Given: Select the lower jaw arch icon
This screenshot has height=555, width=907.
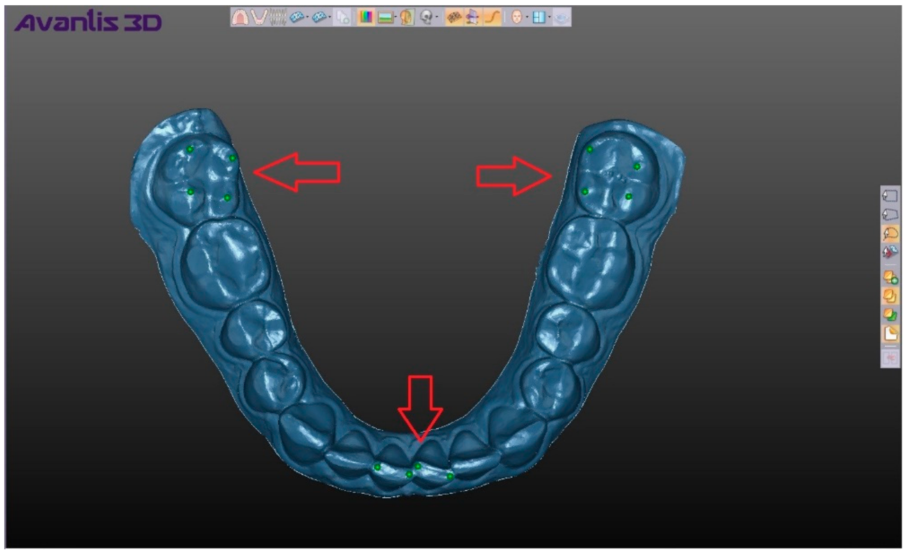Looking at the screenshot, I should [259, 17].
